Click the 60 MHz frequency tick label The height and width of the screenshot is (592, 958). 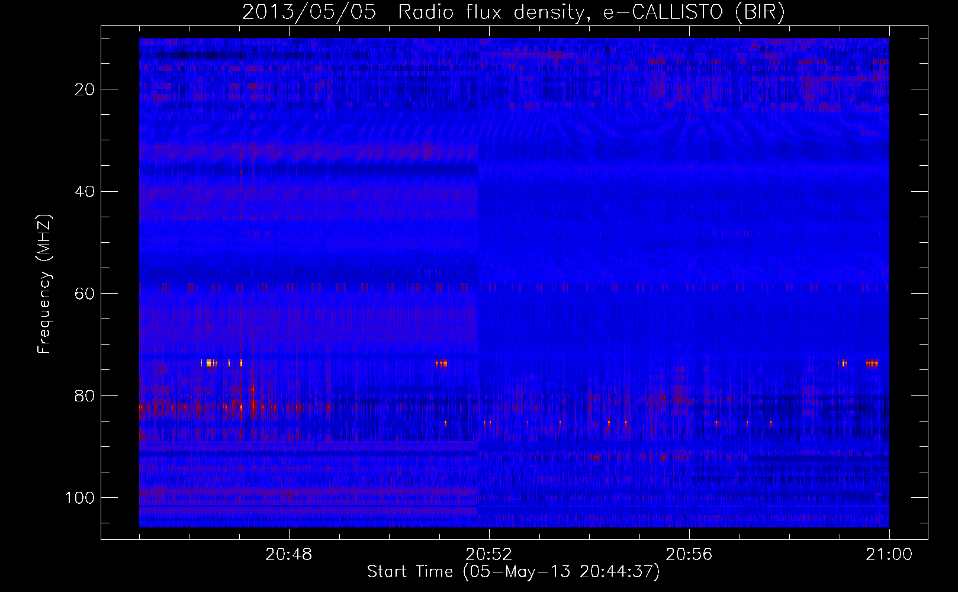[85, 294]
